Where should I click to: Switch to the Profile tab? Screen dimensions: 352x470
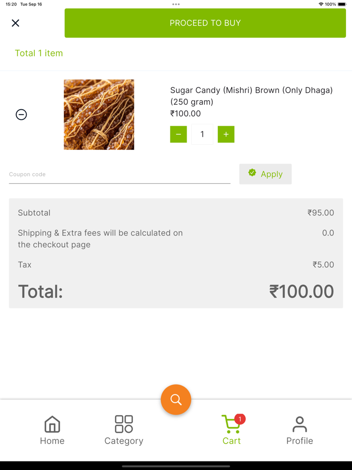pyautogui.click(x=300, y=430)
